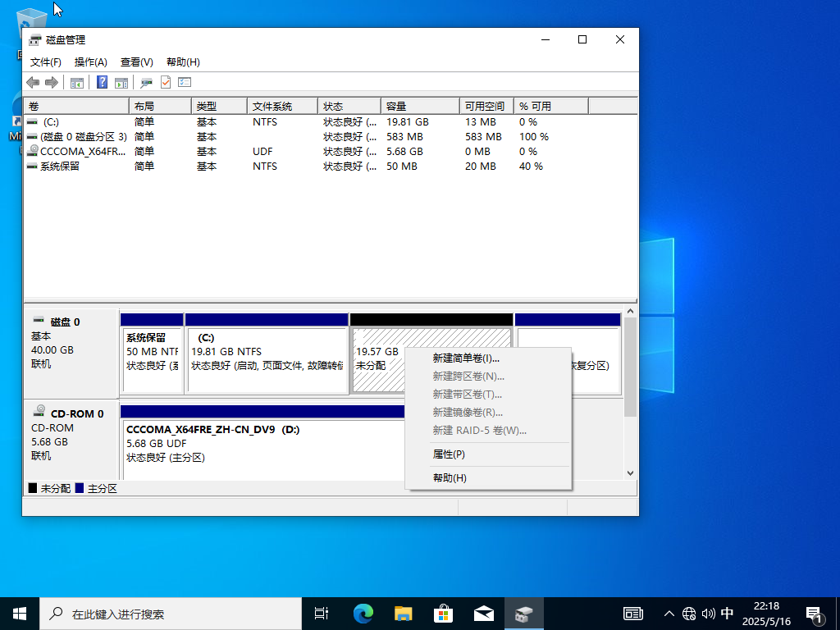Open the 文件(F) menu
This screenshot has height=630, width=840.
[46, 62]
